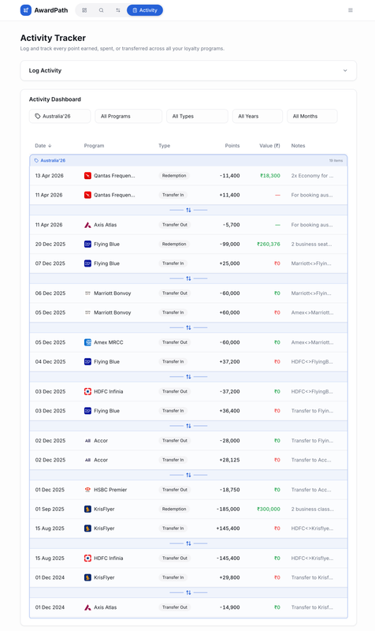Click the transfer link arrows below the 07 Dec 2025 row
Viewport: 375px width, 631px height.
coord(188,278)
